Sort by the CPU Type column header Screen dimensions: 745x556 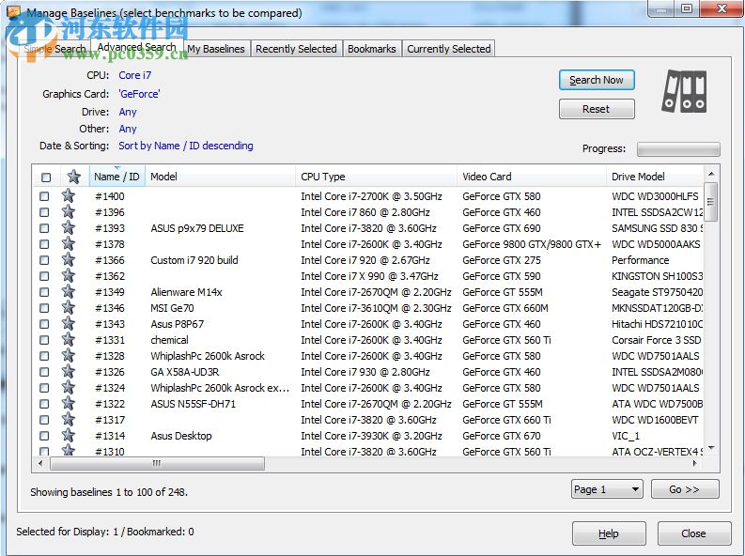coord(376,177)
